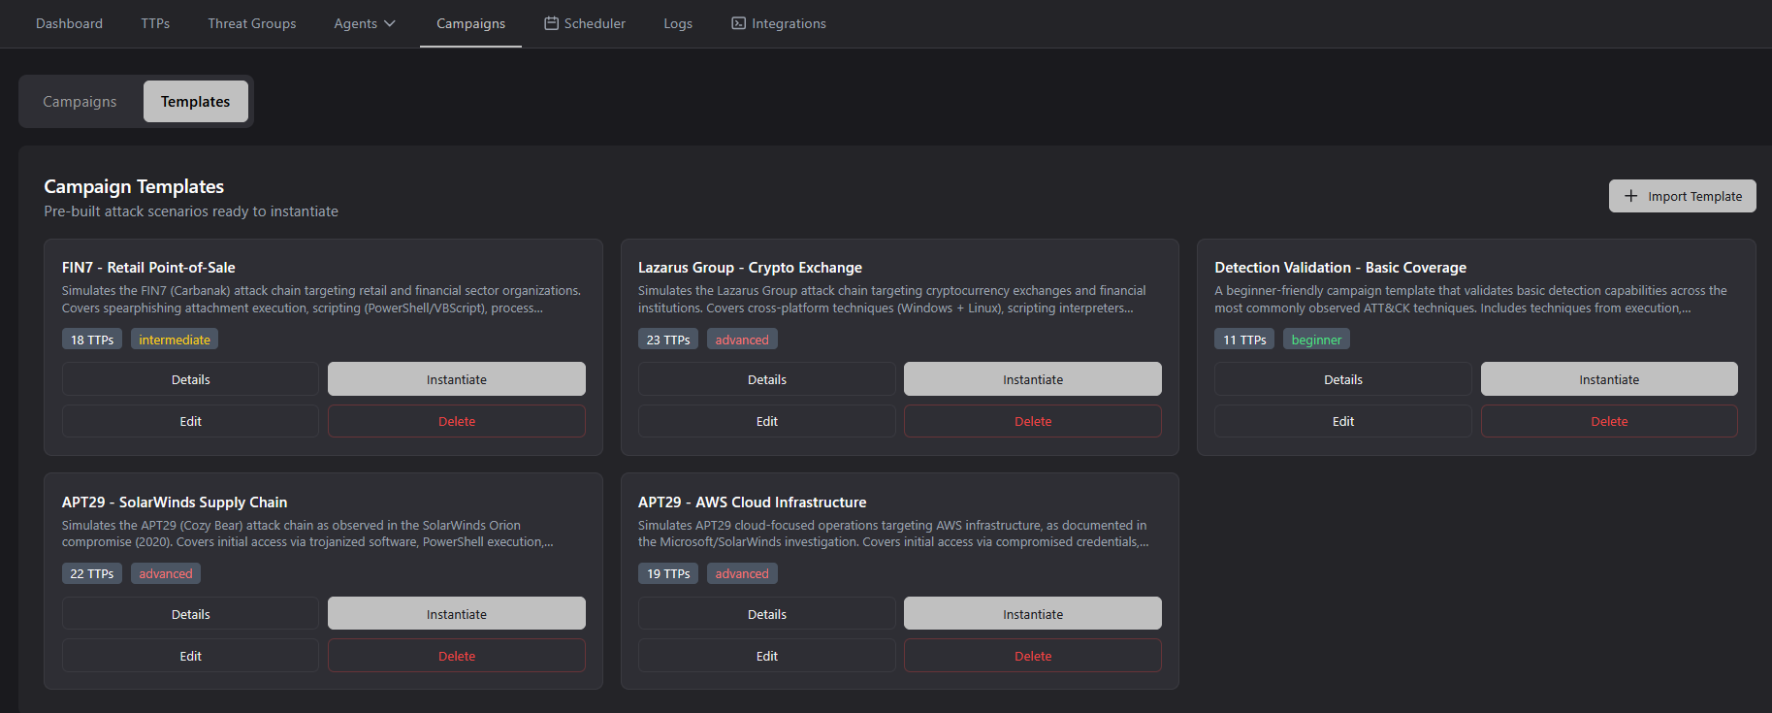Open Details for Detection Validation Basic Coverage

coord(1343,379)
